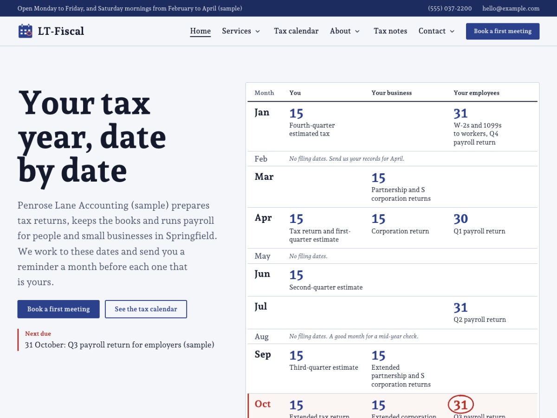Viewport: 557px width, 418px height.
Task: Click the "W-2s and 1099s to workers" entry
Action: pos(478,134)
